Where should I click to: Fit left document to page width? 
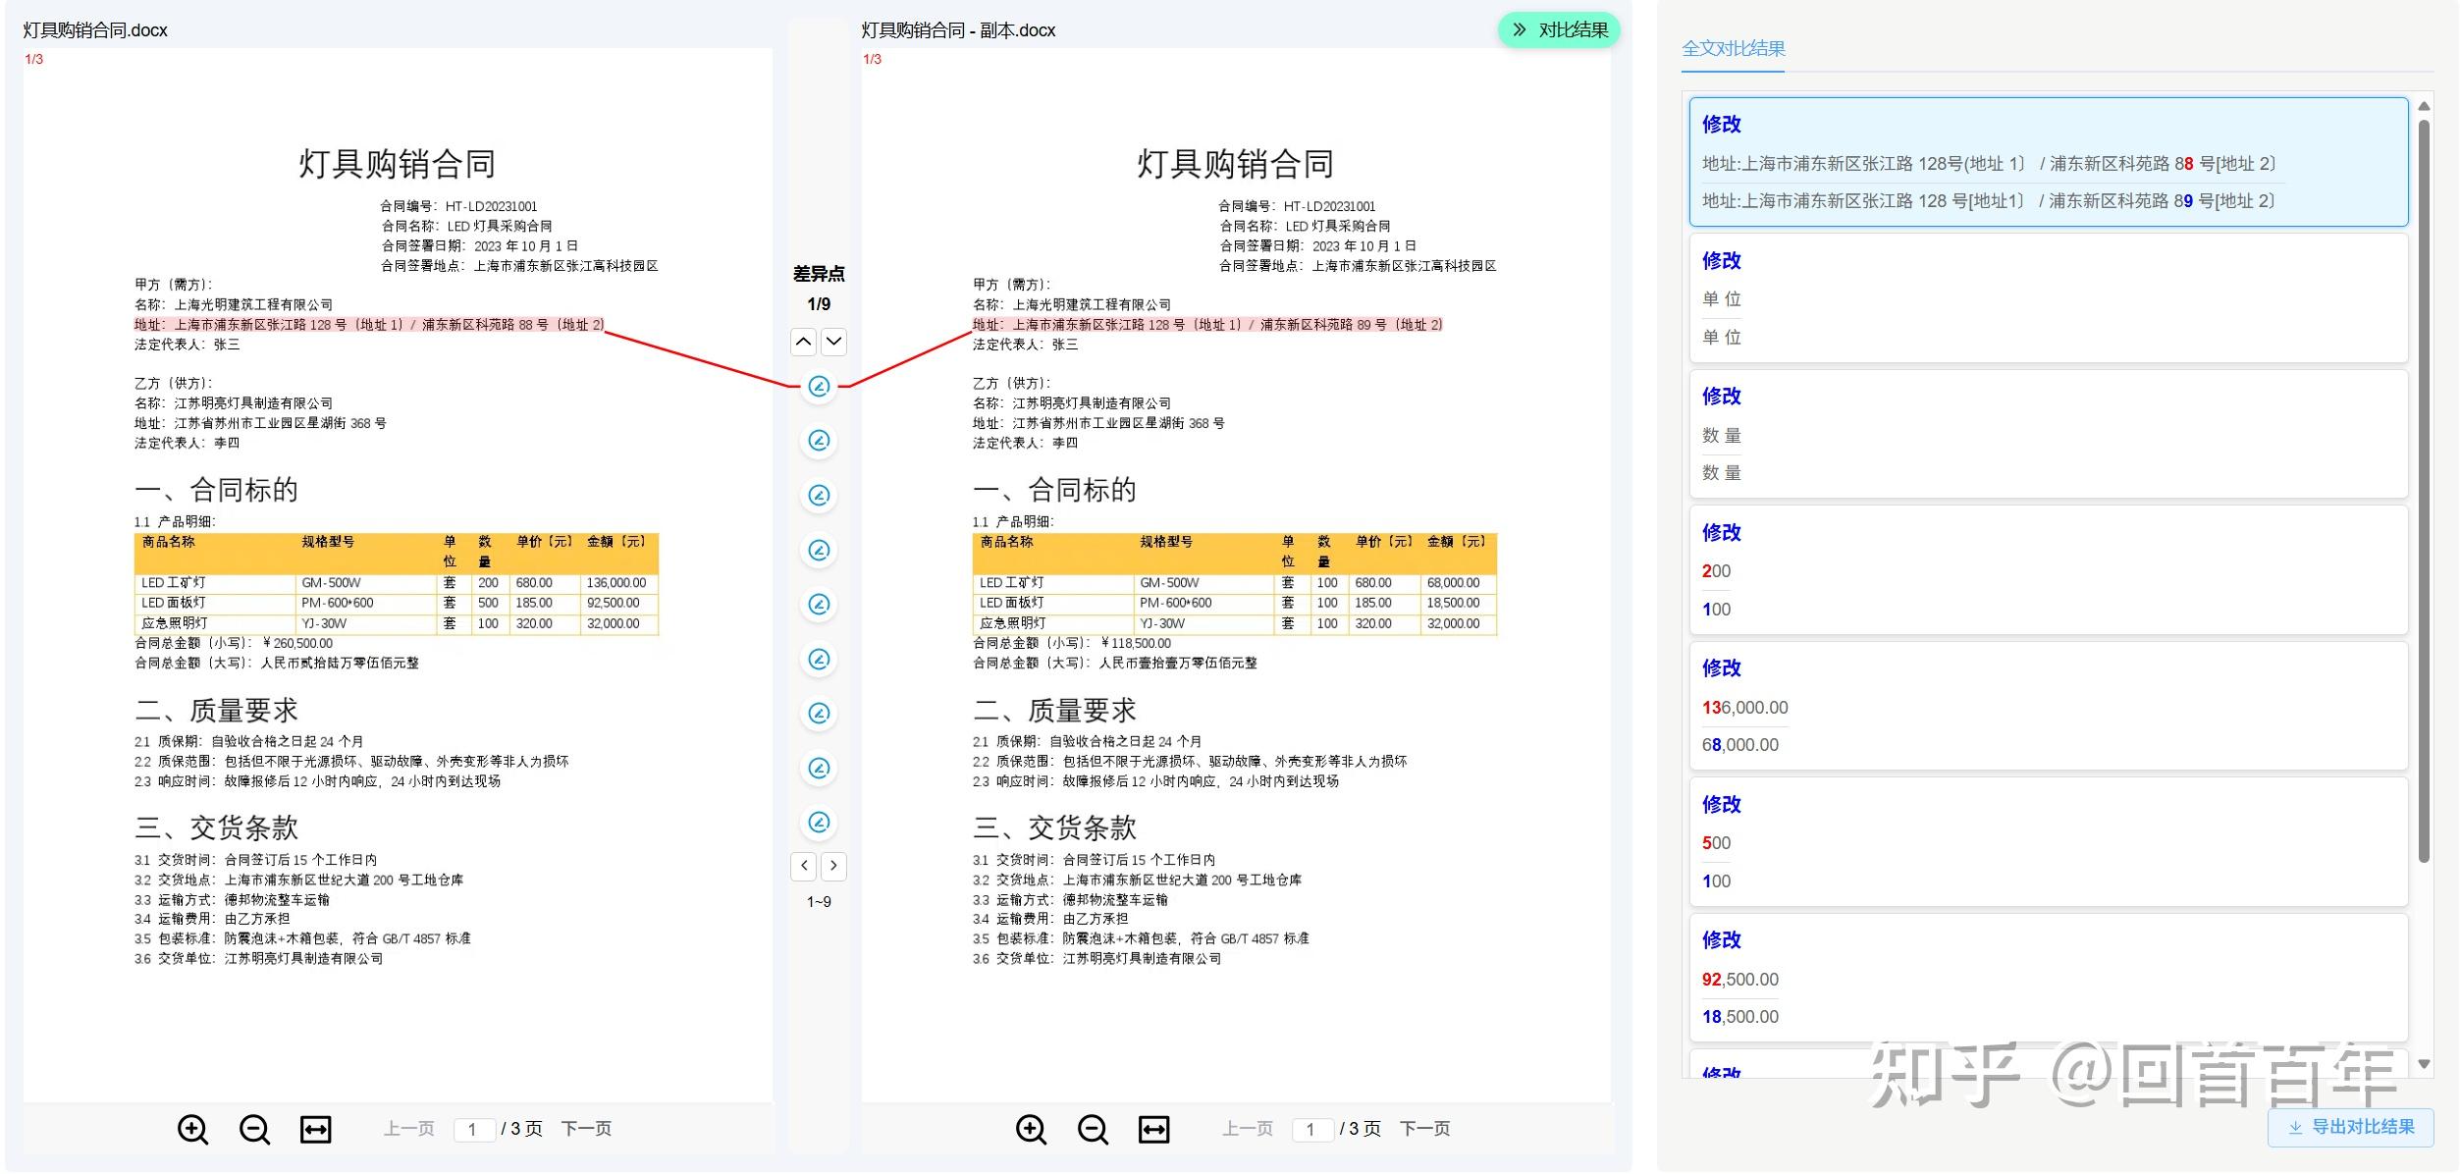pos(314,1129)
